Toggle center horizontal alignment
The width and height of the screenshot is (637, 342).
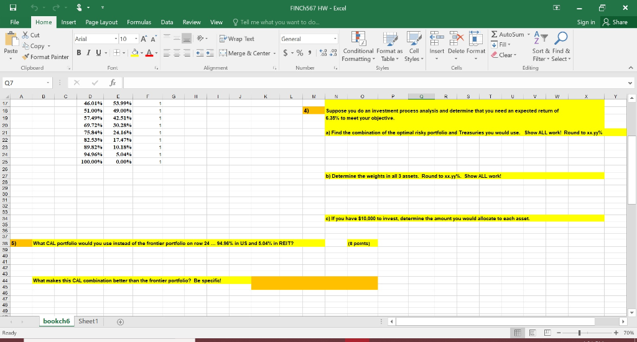tap(177, 53)
